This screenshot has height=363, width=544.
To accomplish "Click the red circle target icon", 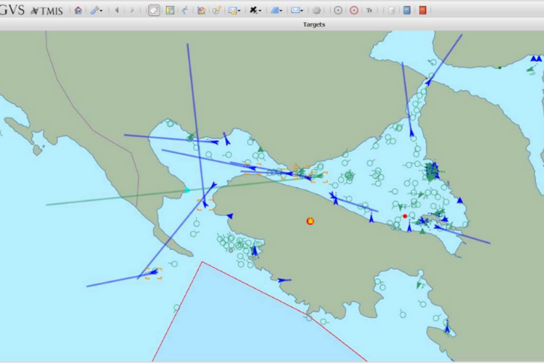I will (x=354, y=10).
